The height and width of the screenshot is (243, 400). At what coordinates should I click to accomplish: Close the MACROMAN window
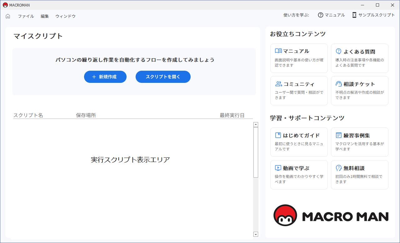(392, 5)
